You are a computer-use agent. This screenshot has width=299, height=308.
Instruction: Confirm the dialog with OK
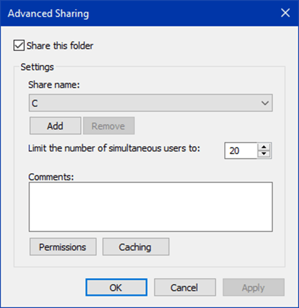pyautogui.click(x=116, y=287)
